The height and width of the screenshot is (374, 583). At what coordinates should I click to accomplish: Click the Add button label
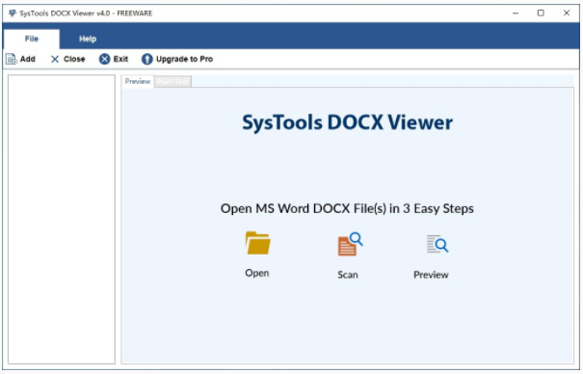(x=28, y=59)
